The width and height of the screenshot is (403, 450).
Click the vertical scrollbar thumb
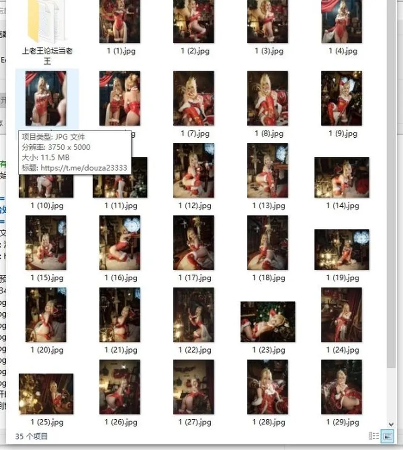[x=391, y=184]
